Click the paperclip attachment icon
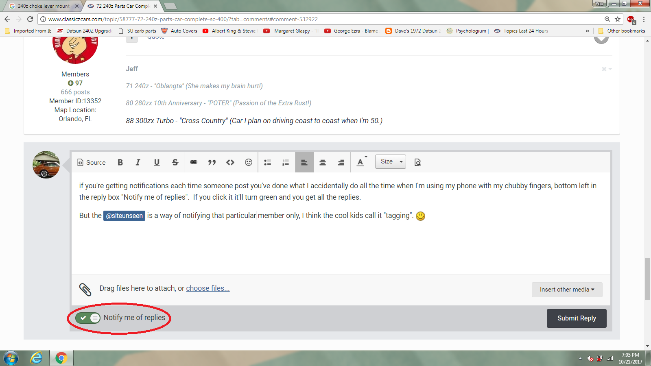The image size is (651, 366). [85, 290]
